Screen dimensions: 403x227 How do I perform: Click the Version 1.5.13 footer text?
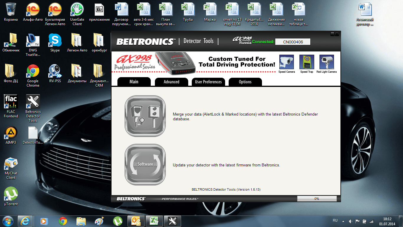coord(226,189)
